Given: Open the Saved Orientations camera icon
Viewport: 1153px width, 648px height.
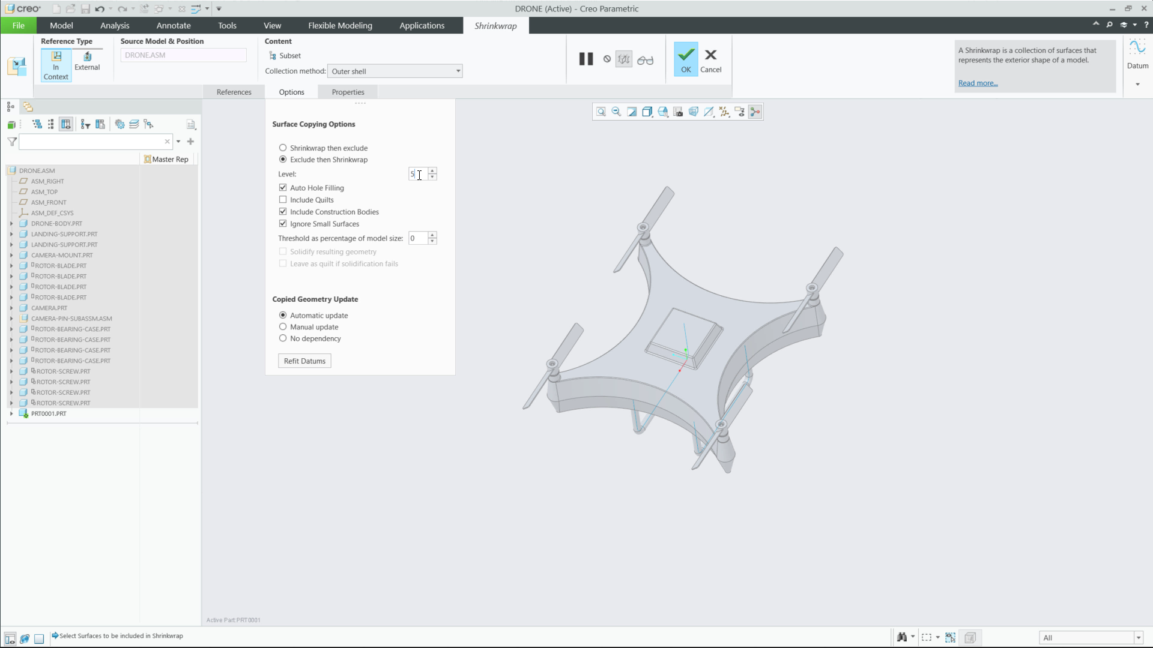Looking at the screenshot, I should point(678,112).
